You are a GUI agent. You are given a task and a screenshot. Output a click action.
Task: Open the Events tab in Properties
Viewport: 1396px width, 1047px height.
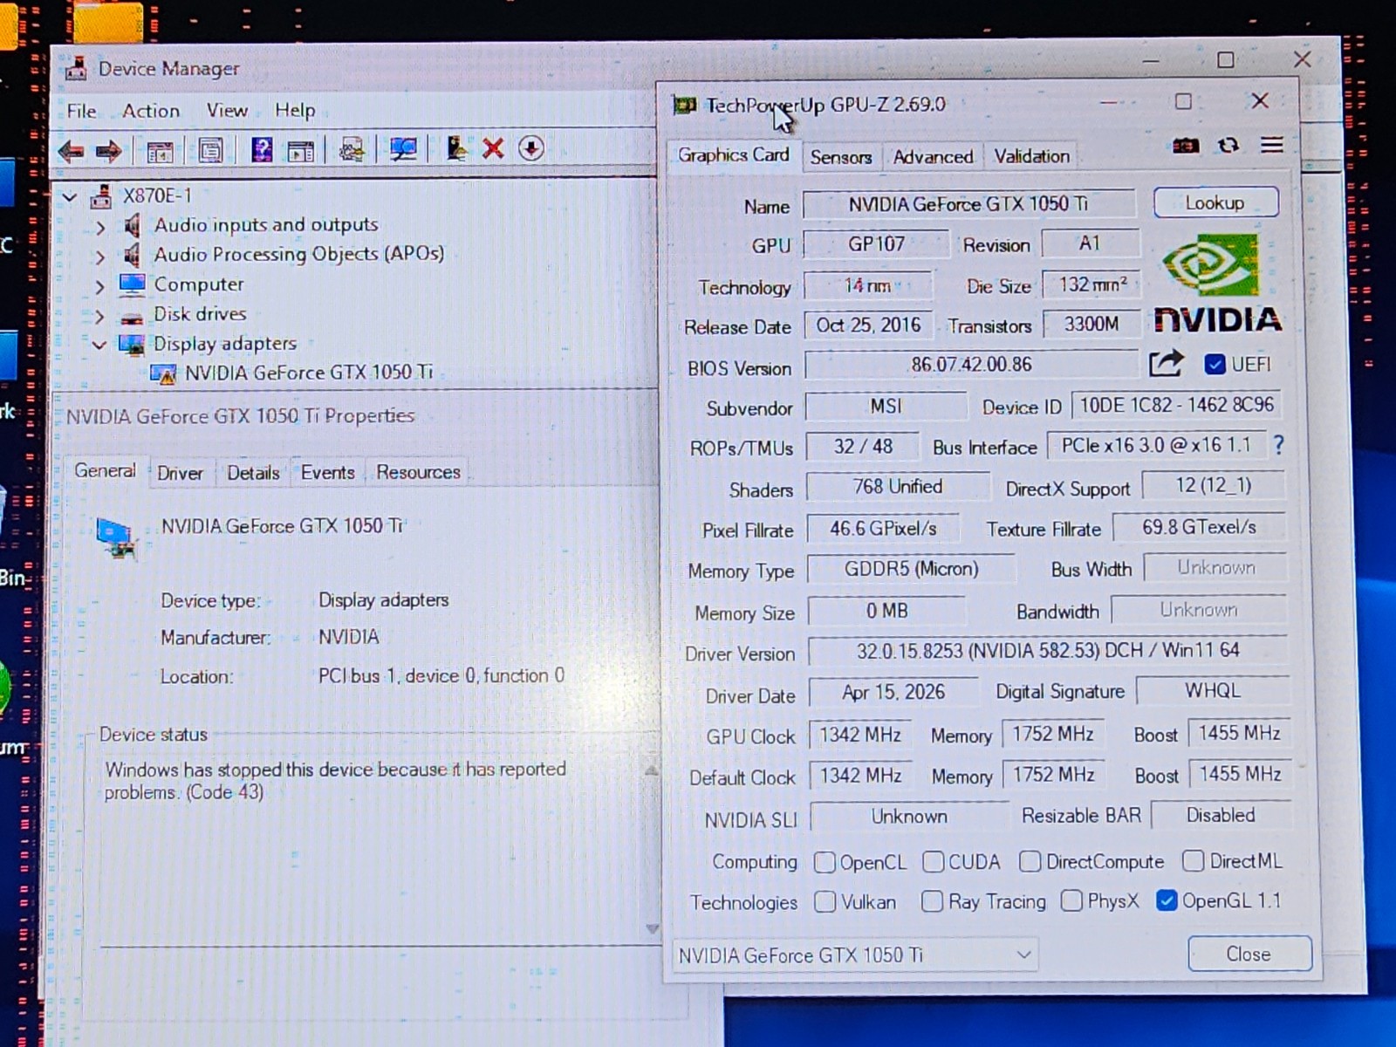tap(328, 472)
